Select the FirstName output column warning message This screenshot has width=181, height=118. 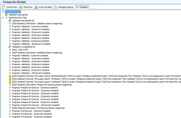pyautogui.click(x=97, y=79)
